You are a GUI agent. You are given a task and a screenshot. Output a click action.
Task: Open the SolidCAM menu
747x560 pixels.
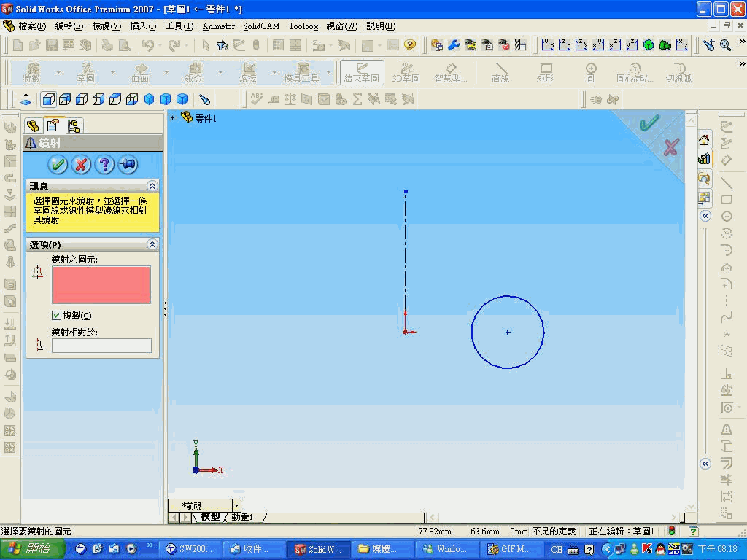[x=261, y=26]
